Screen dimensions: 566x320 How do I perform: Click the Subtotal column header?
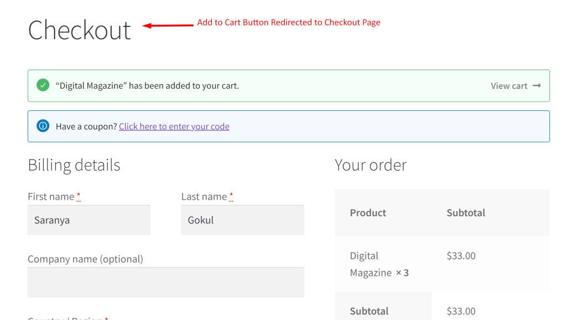point(465,212)
